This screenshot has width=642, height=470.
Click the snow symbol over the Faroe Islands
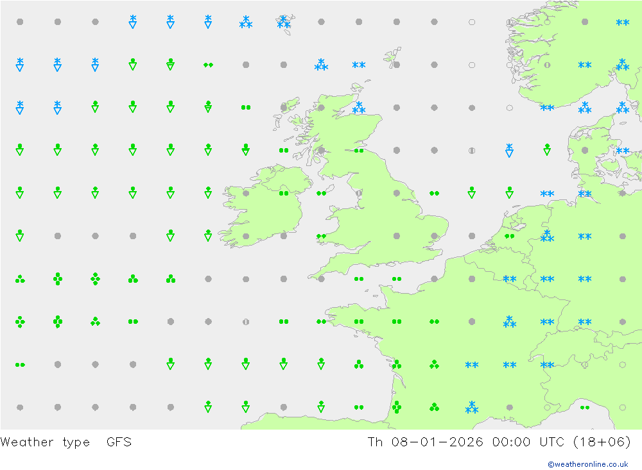(283, 22)
